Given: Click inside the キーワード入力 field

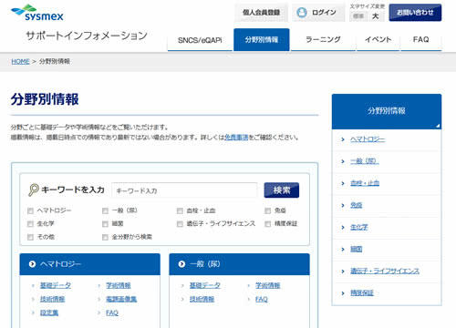Looking at the screenshot, I should pos(184,190).
